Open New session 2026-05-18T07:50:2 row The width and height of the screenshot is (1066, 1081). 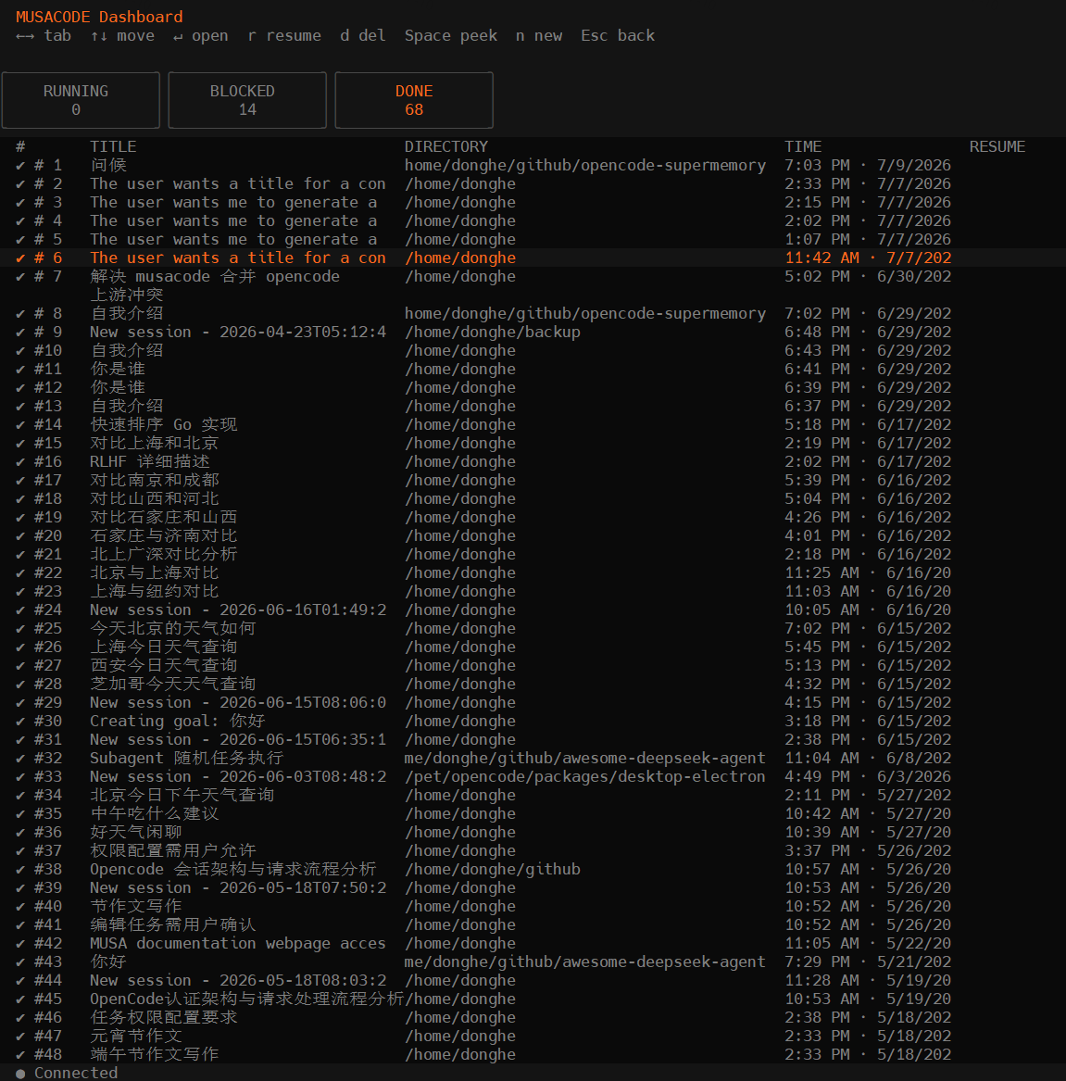pos(533,888)
